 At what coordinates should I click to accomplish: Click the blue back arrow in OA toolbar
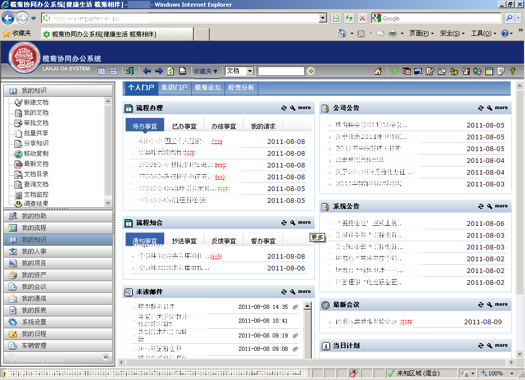147,71
